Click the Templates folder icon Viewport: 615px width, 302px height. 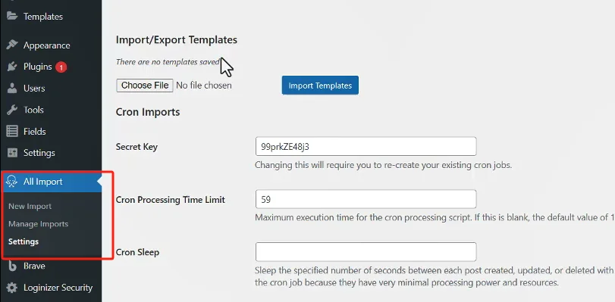[x=12, y=16]
